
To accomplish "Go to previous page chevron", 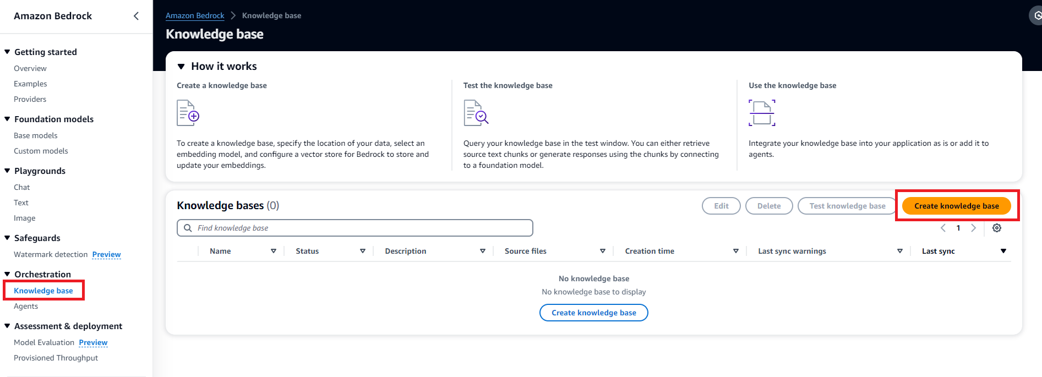I will (x=943, y=228).
